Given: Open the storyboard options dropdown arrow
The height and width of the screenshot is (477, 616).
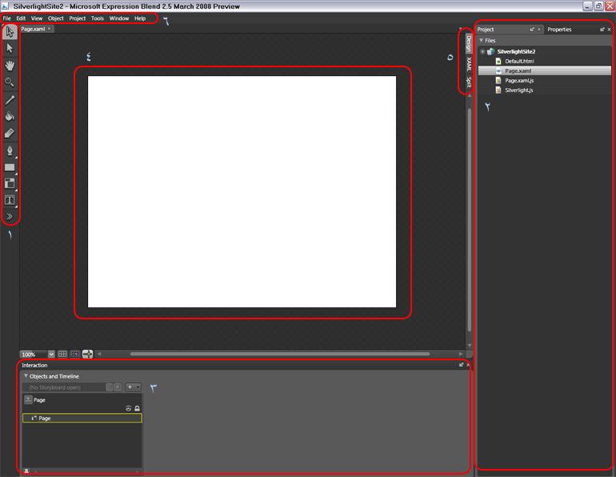Looking at the screenshot, I should 138,387.
